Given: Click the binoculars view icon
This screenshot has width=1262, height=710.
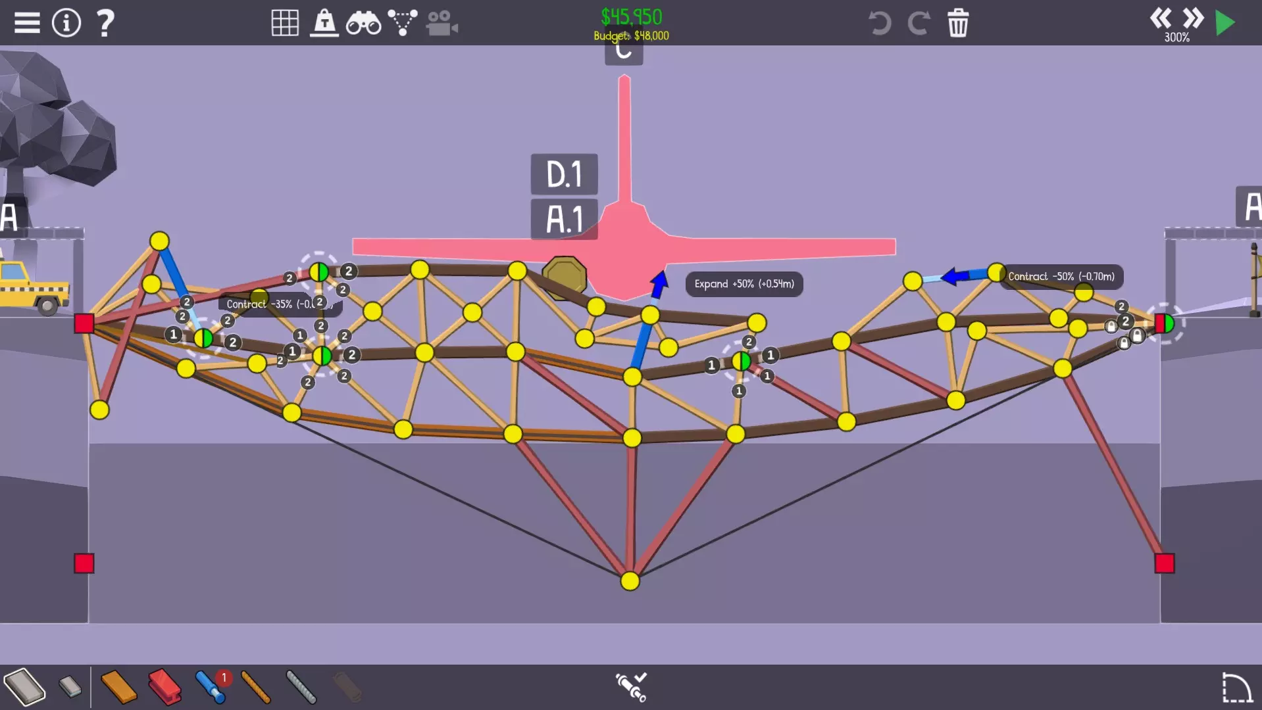Looking at the screenshot, I should 363,23.
